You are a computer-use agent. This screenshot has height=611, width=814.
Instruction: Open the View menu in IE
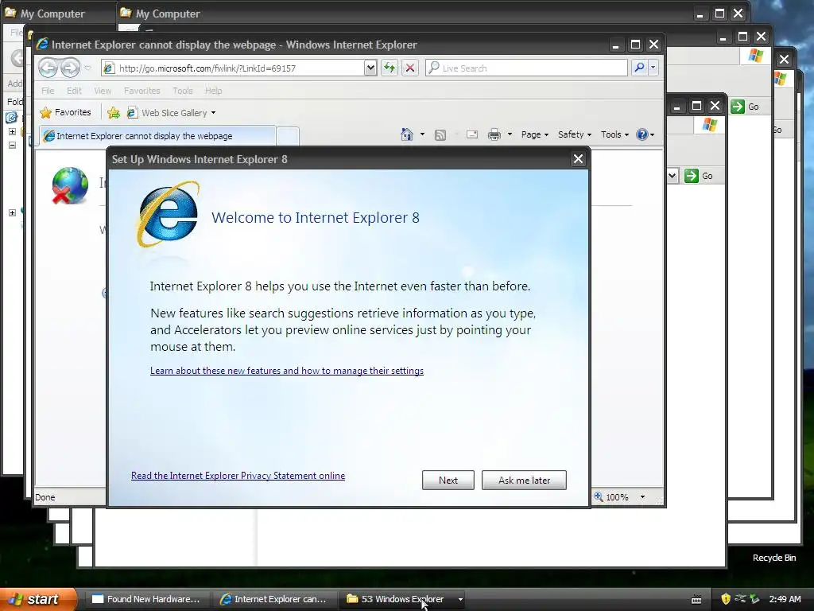pyautogui.click(x=103, y=91)
